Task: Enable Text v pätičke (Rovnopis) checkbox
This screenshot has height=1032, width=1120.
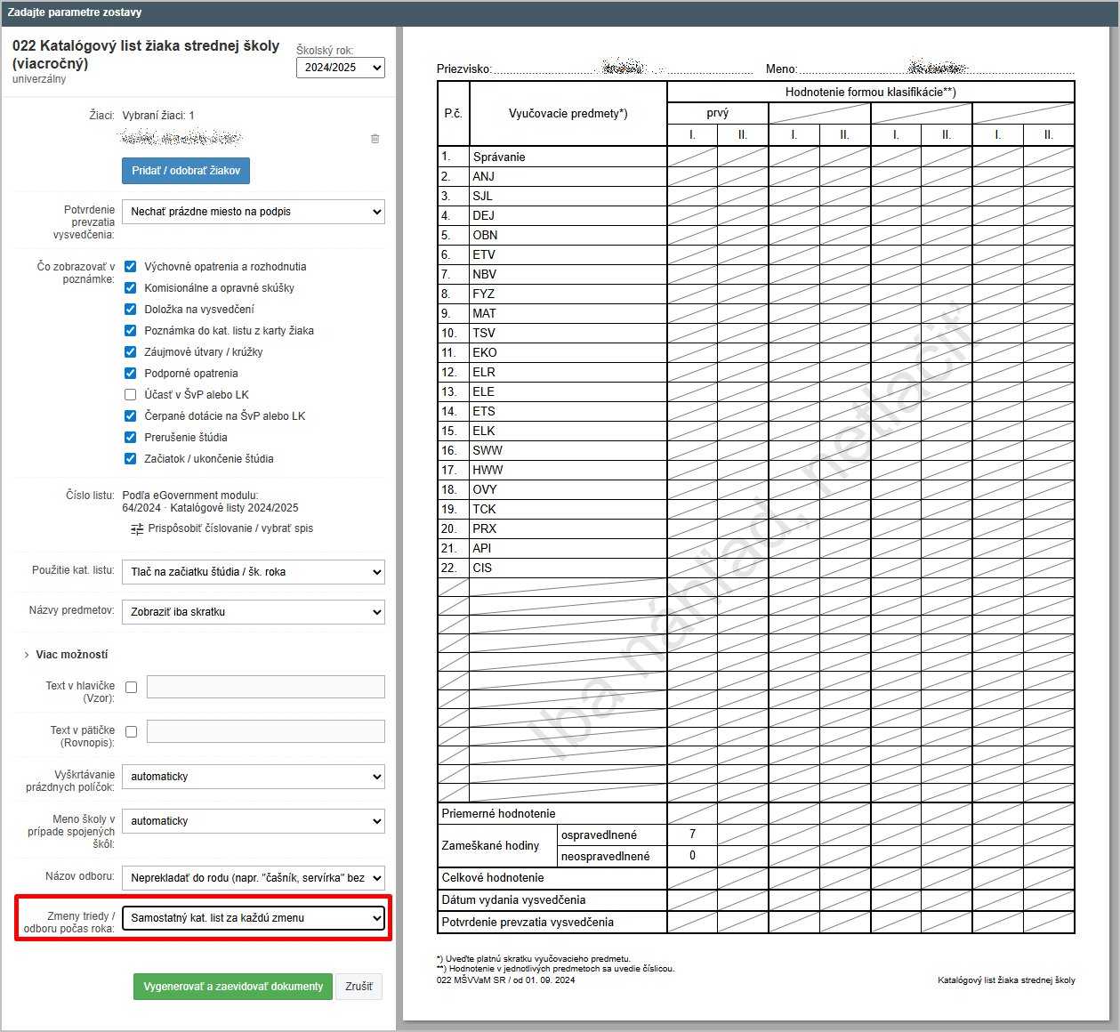Action: (x=132, y=731)
